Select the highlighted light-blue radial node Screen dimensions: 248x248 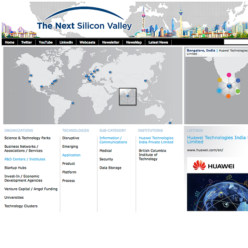point(219,91)
